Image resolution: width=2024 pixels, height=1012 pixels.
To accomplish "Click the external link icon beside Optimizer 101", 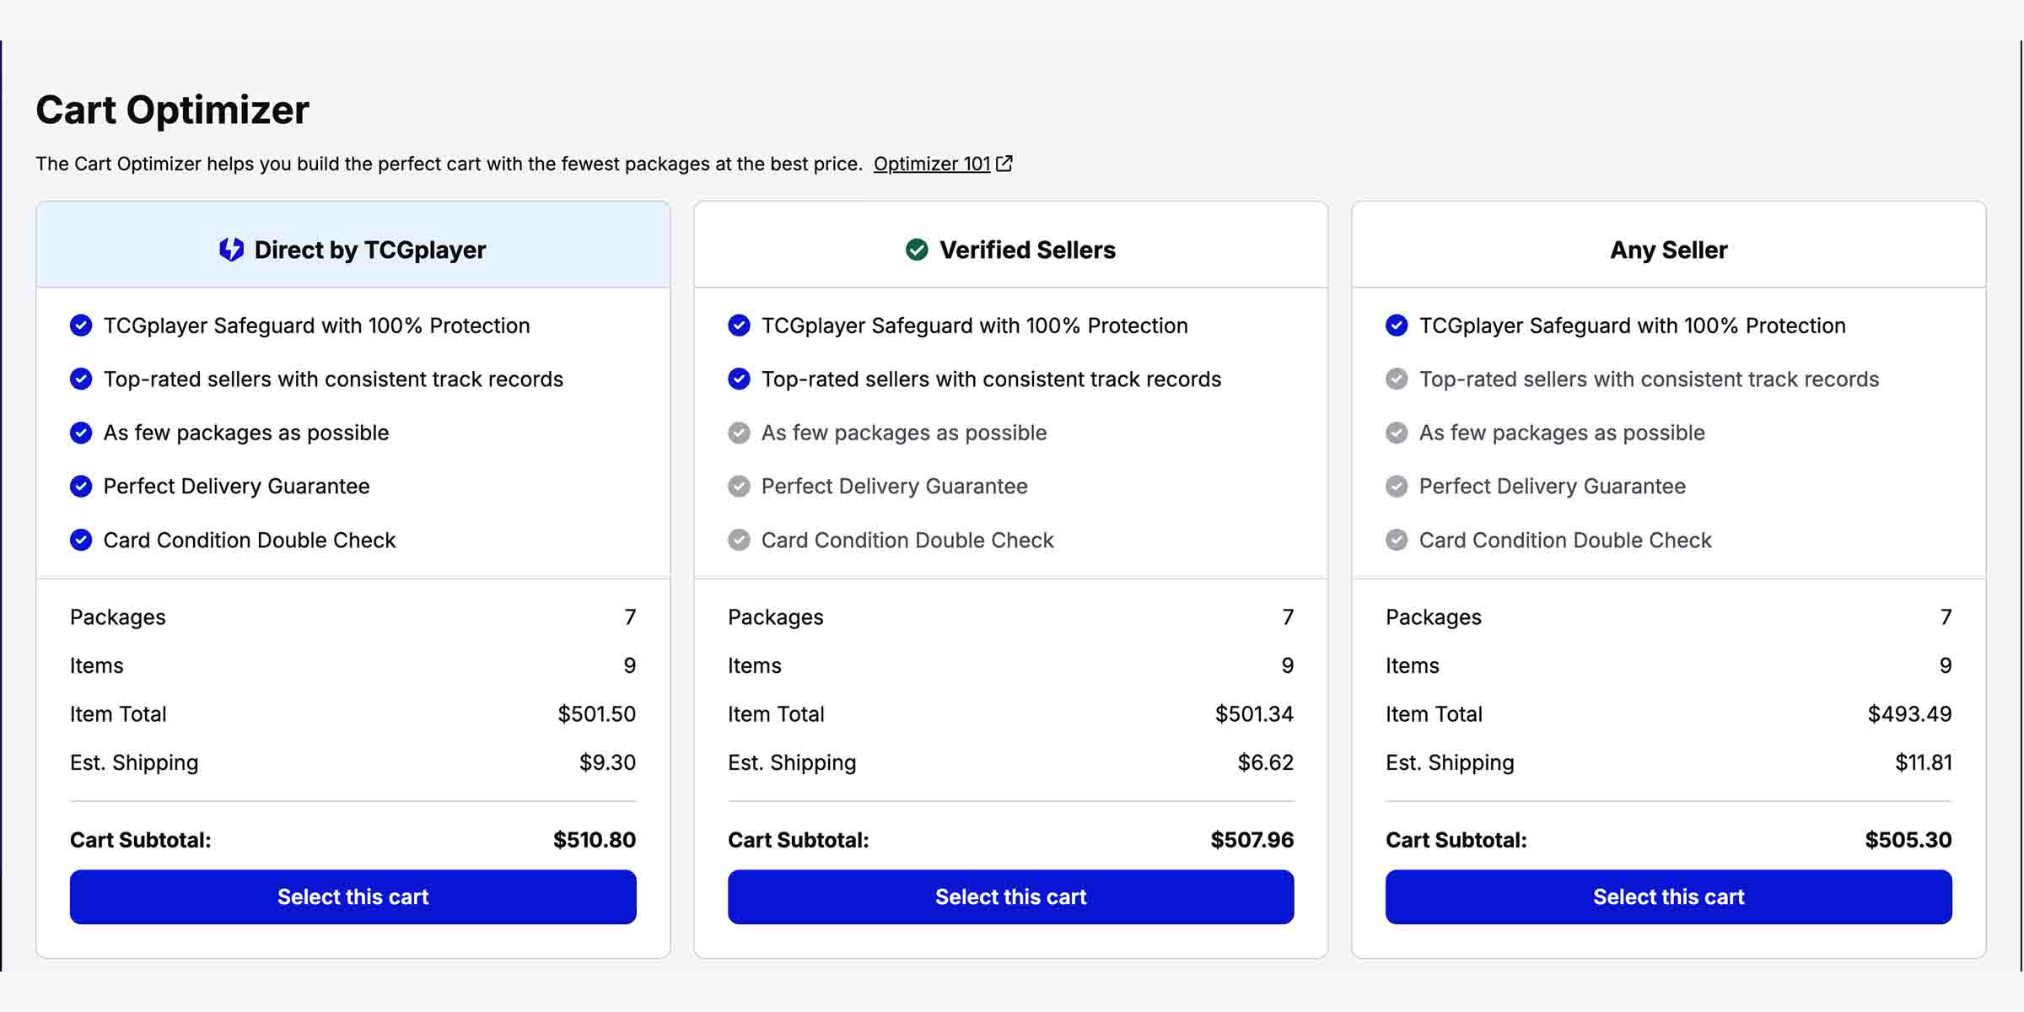I will point(1004,164).
